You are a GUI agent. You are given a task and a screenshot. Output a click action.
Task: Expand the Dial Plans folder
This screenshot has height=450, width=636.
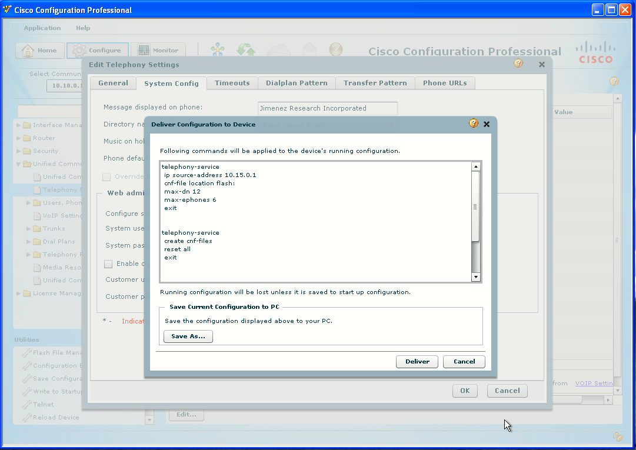point(28,242)
